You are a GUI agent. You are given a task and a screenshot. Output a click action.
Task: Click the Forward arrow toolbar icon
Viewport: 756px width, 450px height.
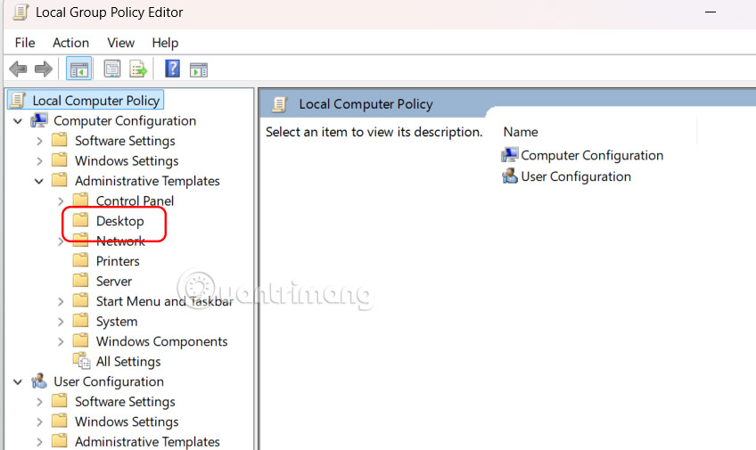(44, 69)
